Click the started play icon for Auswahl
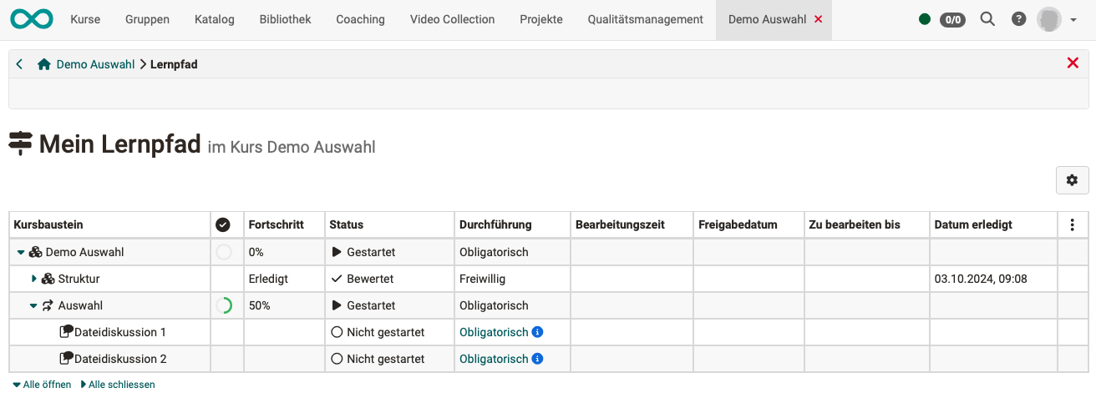Image resolution: width=1096 pixels, height=408 pixels. tap(337, 305)
